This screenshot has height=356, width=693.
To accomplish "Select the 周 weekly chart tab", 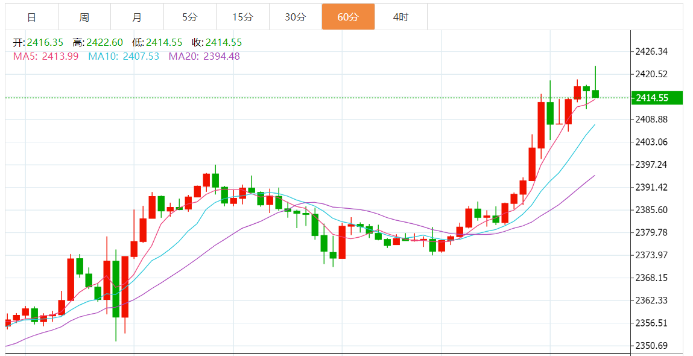I will [84, 17].
